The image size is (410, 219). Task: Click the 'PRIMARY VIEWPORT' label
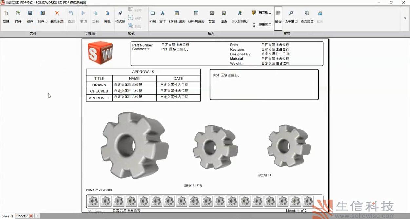pyautogui.click(x=99, y=190)
